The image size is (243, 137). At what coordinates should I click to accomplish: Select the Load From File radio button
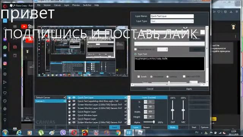point(136,38)
